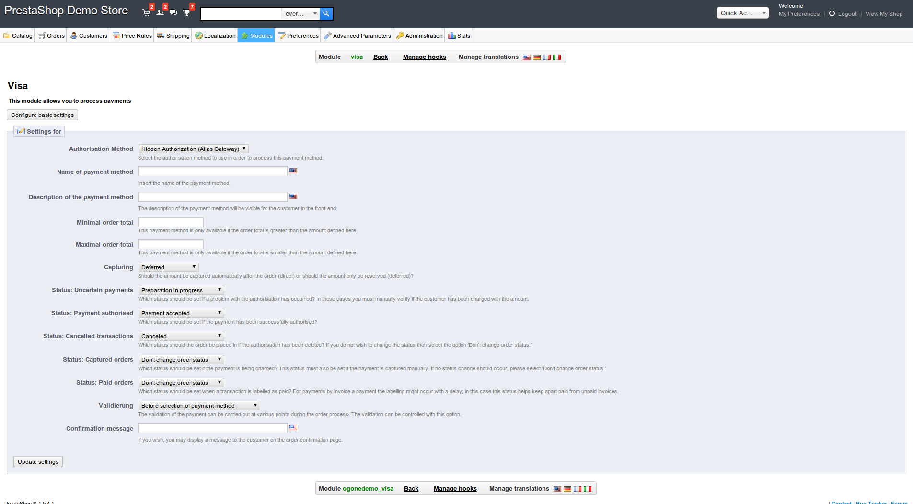913x504 pixels.
Task: Click the French flag in bottom translations bar
Action: (578, 489)
